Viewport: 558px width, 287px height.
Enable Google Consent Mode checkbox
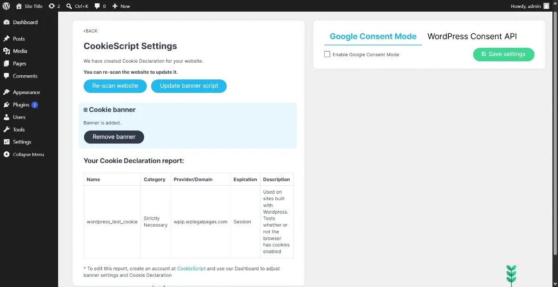(x=327, y=54)
